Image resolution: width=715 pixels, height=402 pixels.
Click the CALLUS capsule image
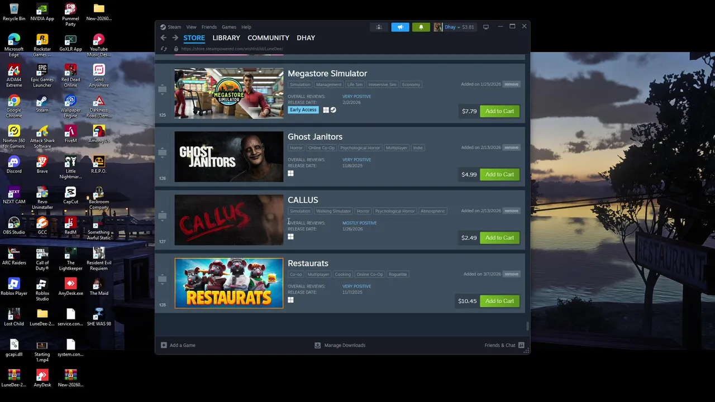229,220
